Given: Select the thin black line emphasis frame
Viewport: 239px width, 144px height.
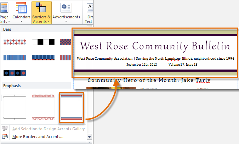Looking at the screenshot, I should pyautogui.click(x=14, y=107).
